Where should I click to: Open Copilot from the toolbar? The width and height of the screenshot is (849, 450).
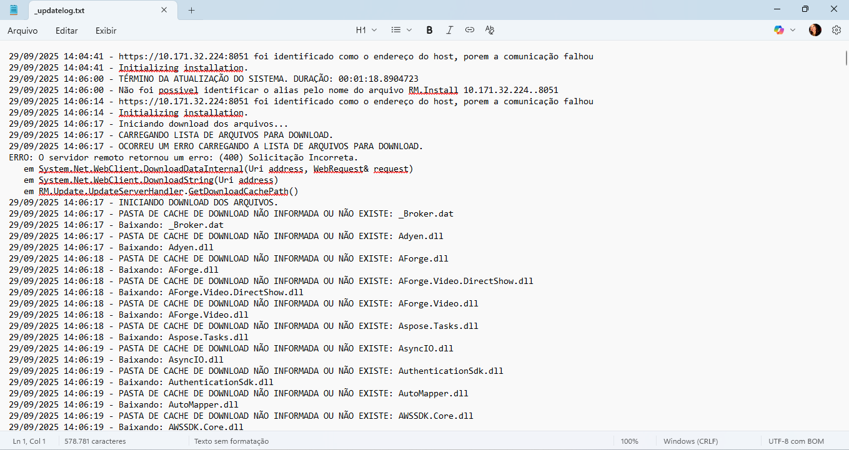tap(777, 29)
